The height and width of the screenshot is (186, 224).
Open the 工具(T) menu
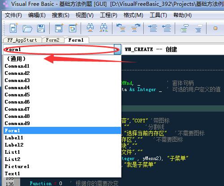[158, 15]
